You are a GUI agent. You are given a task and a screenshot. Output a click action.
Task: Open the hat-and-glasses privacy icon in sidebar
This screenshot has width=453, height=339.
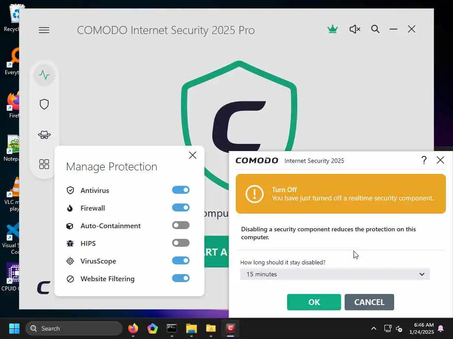point(44,135)
